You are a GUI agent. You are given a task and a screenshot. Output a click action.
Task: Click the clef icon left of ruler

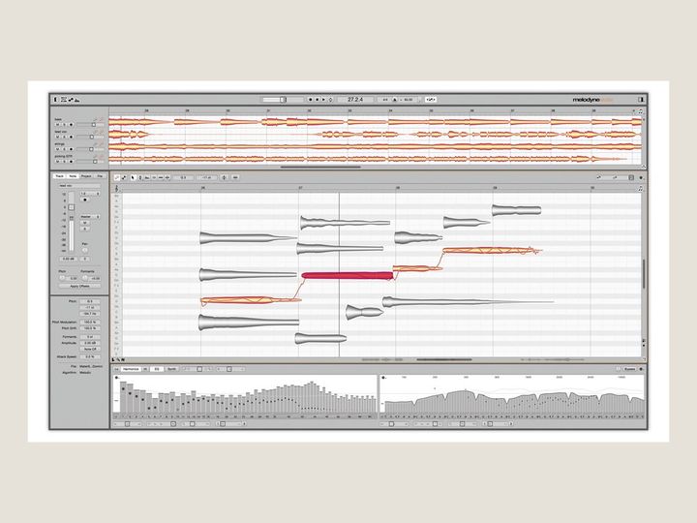[116, 189]
